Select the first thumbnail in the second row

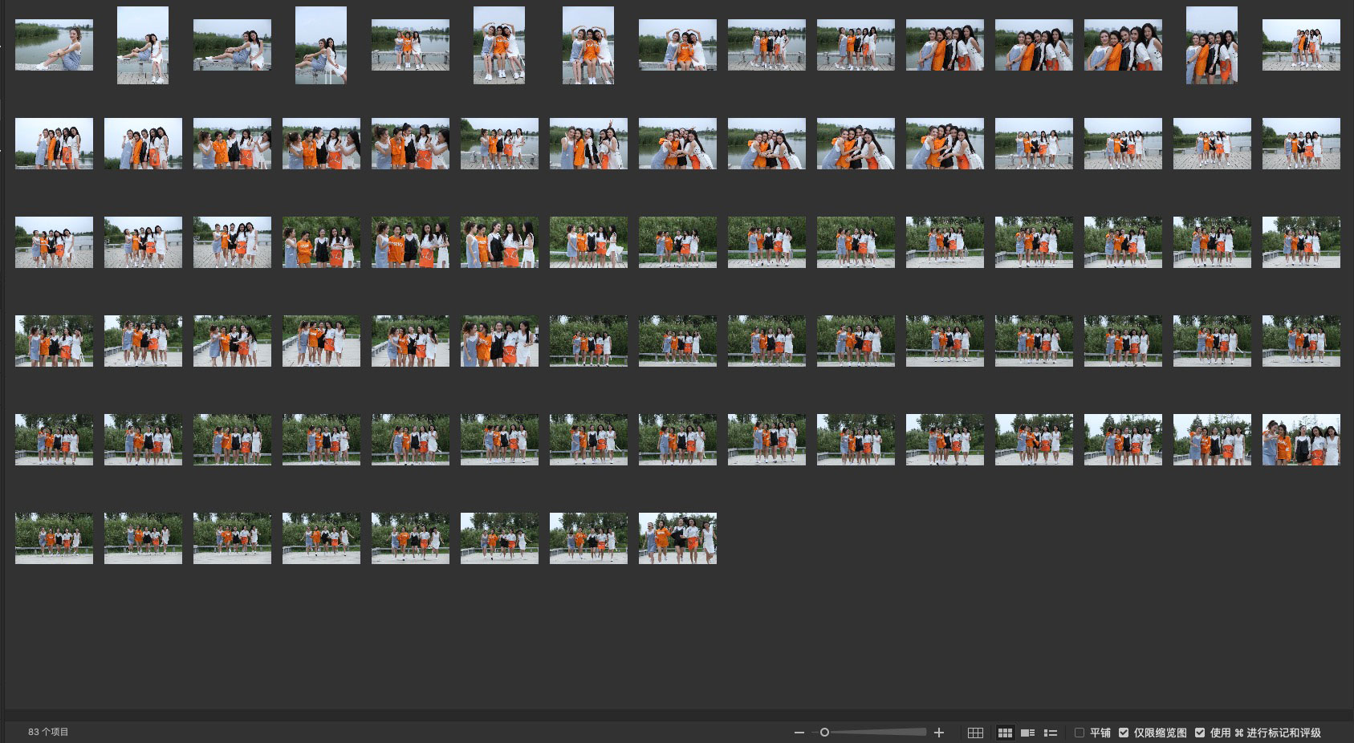click(x=54, y=144)
